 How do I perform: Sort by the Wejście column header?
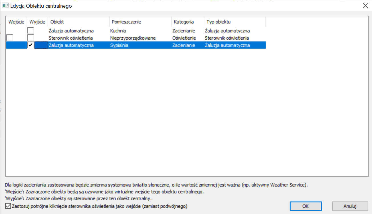[x=16, y=22]
